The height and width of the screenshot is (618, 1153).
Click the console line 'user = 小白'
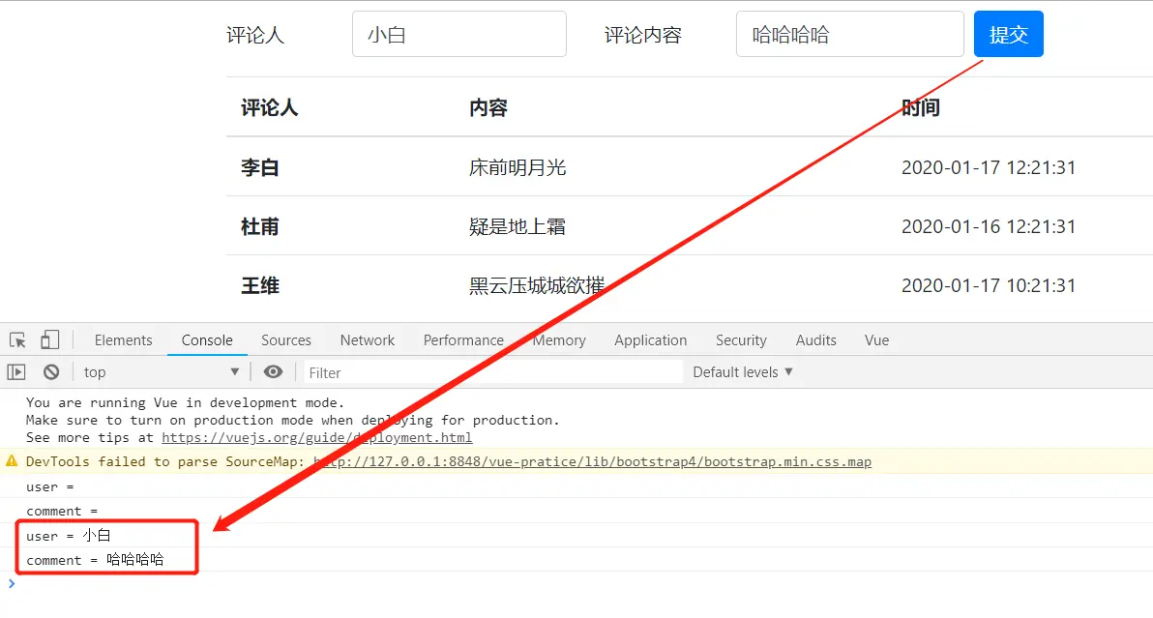[x=69, y=536]
